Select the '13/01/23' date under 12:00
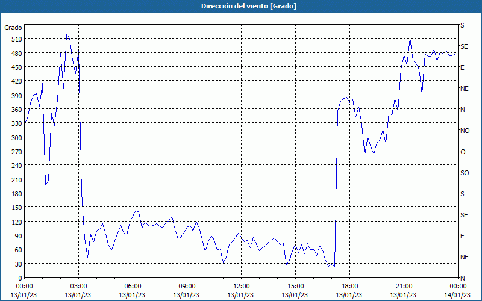 [240, 295]
